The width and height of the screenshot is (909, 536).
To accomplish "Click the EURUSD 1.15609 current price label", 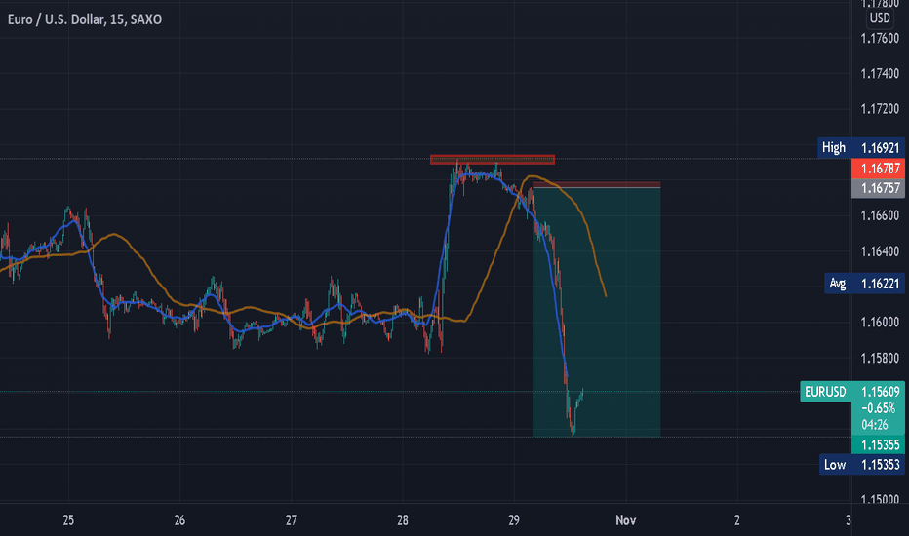I will pyautogui.click(x=852, y=392).
